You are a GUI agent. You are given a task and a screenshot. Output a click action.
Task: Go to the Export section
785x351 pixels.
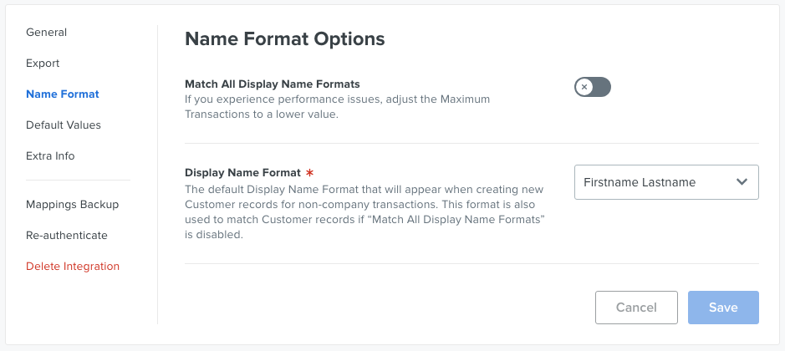pyautogui.click(x=43, y=63)
